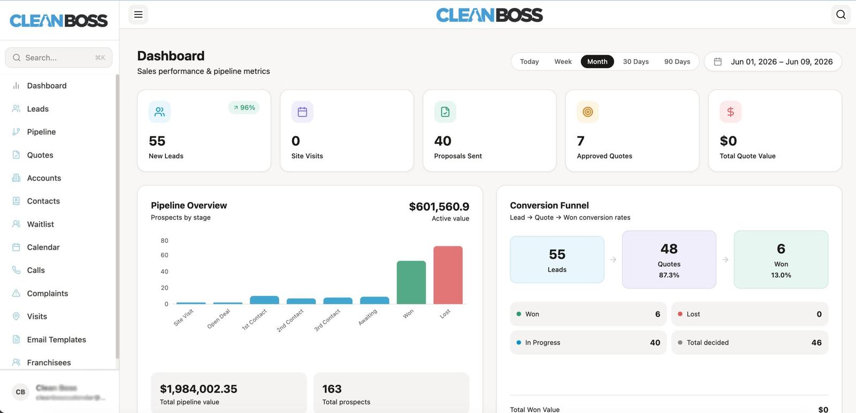Open the Accounts page

point(59,178)
